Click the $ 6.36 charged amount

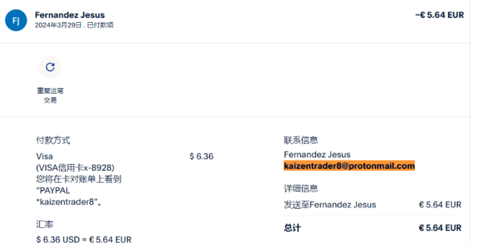(201, 156)
